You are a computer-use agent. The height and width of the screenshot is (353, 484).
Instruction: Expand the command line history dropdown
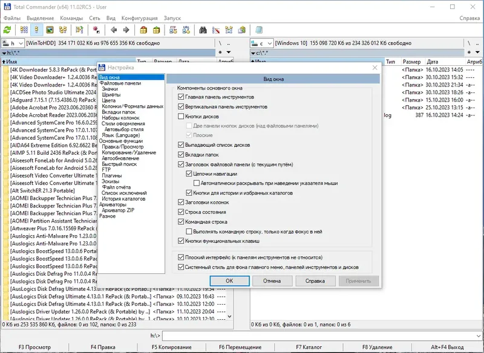[477, 335]
